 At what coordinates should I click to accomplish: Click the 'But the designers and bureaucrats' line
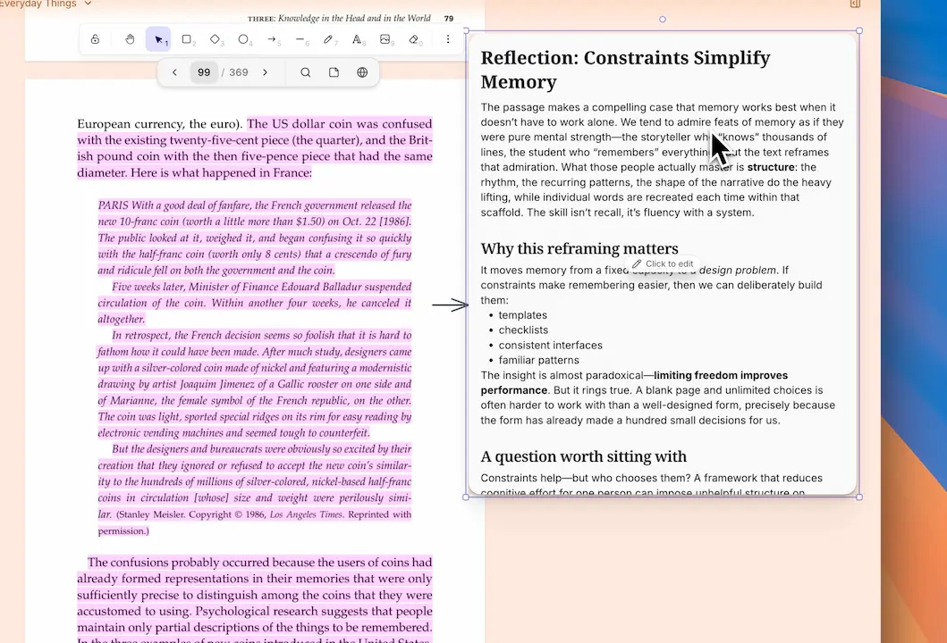261,449
